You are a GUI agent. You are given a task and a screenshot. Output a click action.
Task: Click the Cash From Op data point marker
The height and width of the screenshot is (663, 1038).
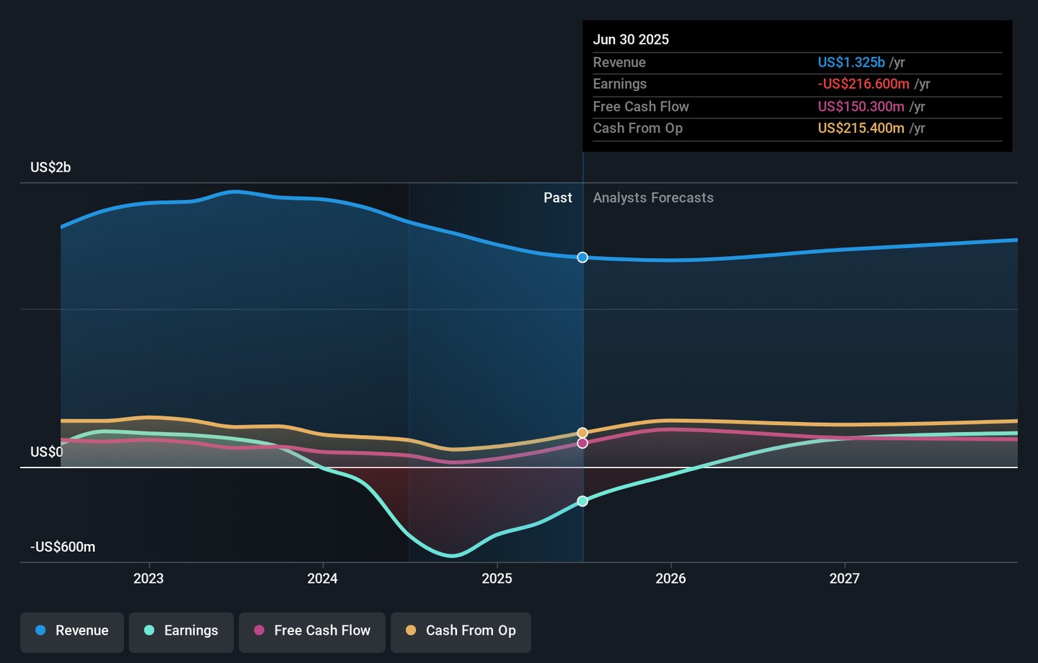coord(582,433)
